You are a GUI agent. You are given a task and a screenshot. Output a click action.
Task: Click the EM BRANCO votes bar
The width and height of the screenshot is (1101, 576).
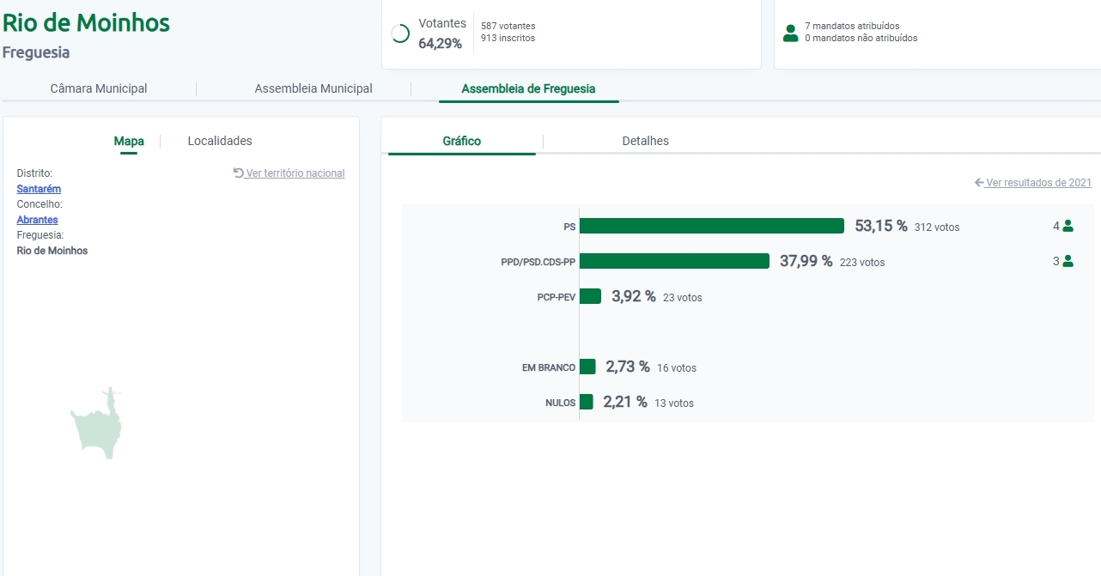(x=587, y=367)
